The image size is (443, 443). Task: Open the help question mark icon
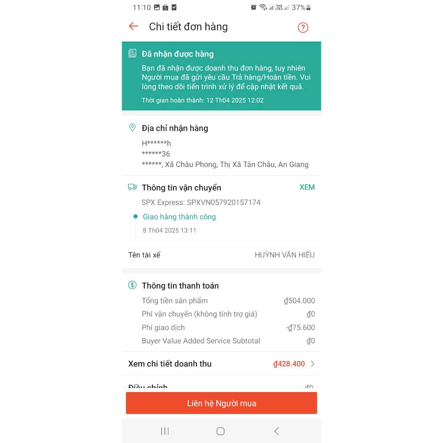pos(302,27)
